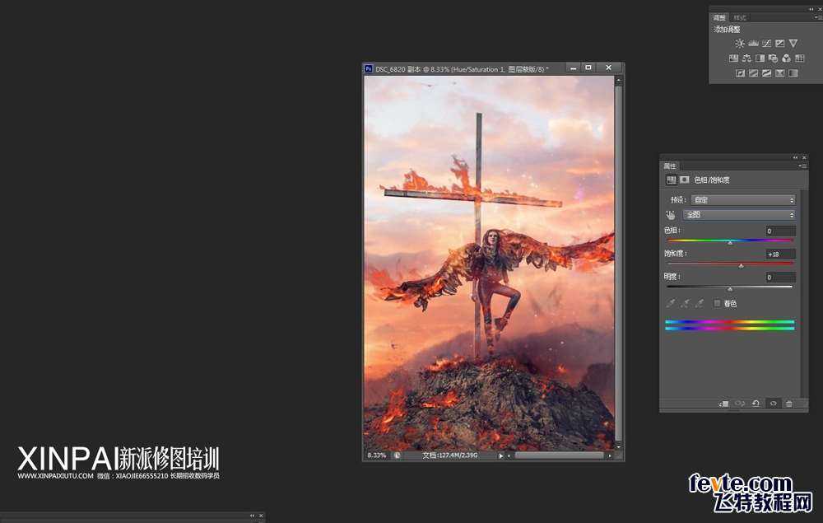Click the 饱和度 (Saturation) slider handle
The image size is (823, 523).
tap(742, 266)
